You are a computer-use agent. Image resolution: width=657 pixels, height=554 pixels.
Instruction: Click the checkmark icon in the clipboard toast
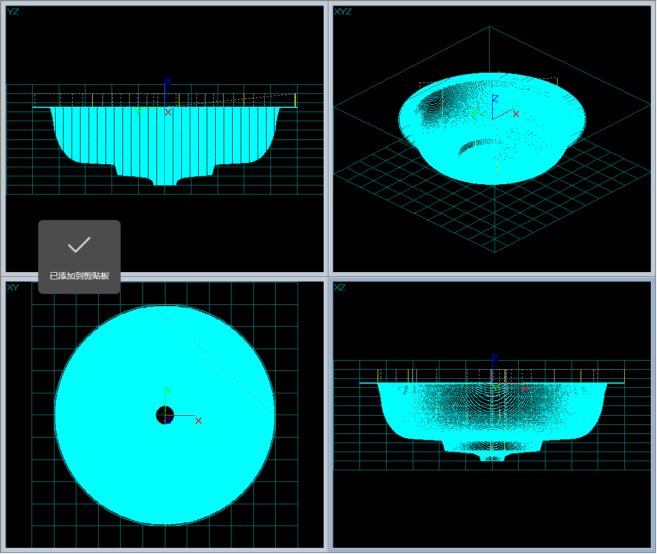[79, 245]
